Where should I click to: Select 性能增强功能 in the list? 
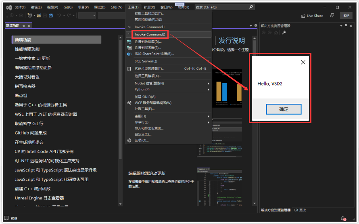pyautogui.click(x=27, y=49)
